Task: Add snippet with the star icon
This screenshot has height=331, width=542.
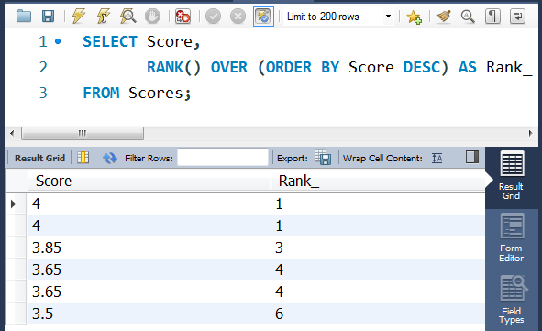Action: click(x=414, y=17)
